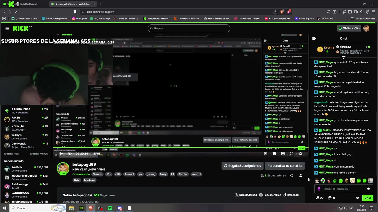Open the Brave VPN shield icon

point(368,12)
